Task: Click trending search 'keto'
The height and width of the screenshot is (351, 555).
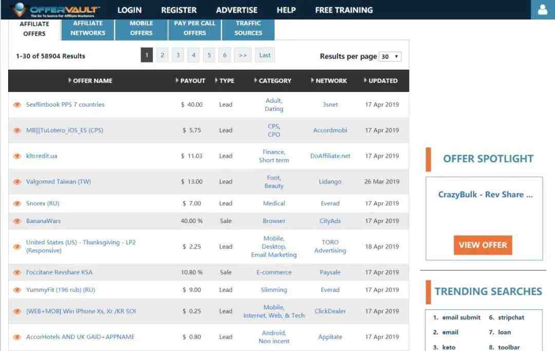Action: coord(449,347)
